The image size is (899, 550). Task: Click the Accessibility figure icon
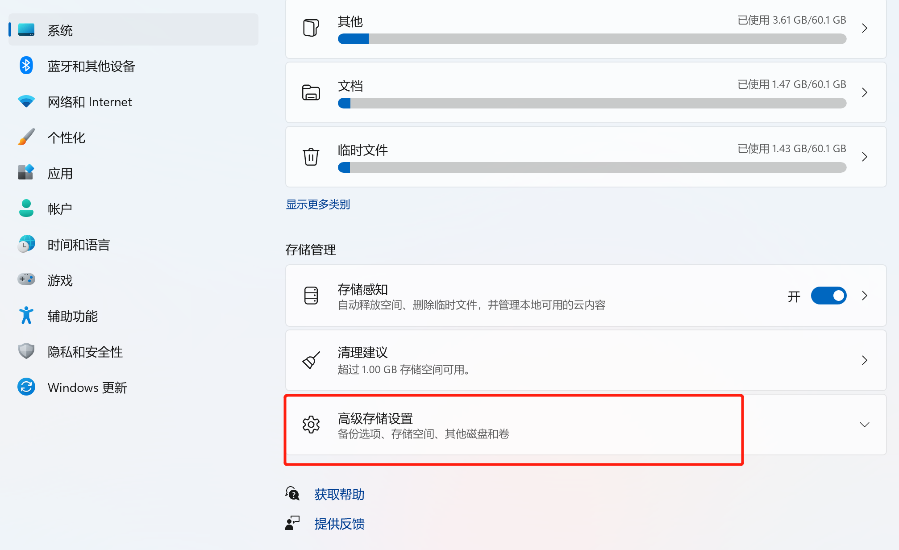[x=26, y=316]
